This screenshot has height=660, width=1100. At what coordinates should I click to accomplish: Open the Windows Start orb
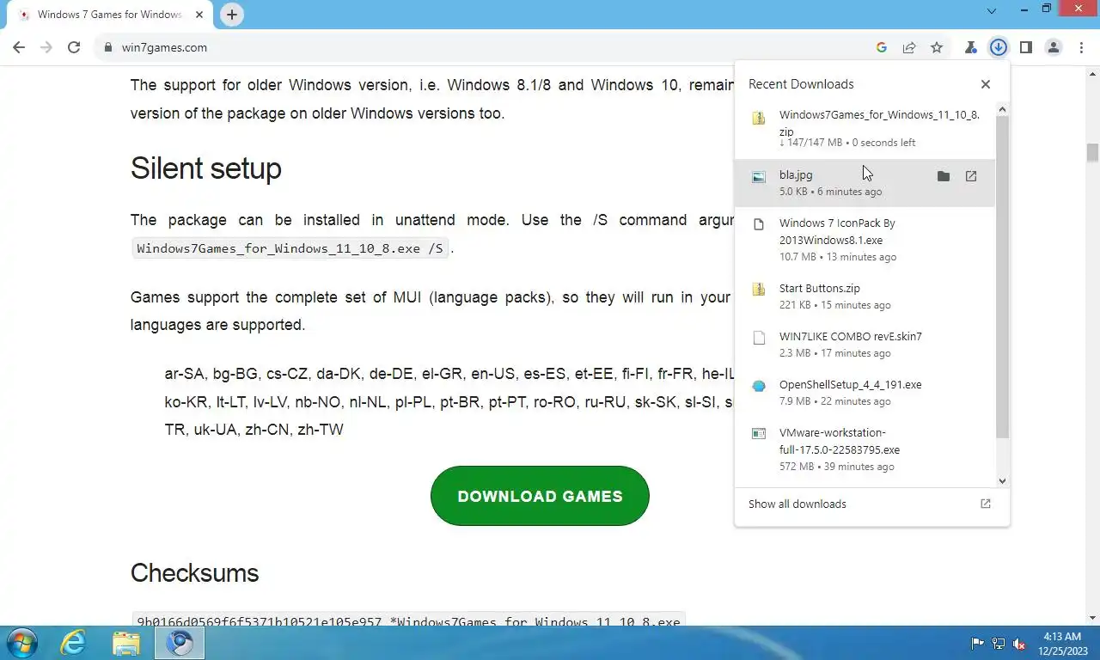(22, 643)
